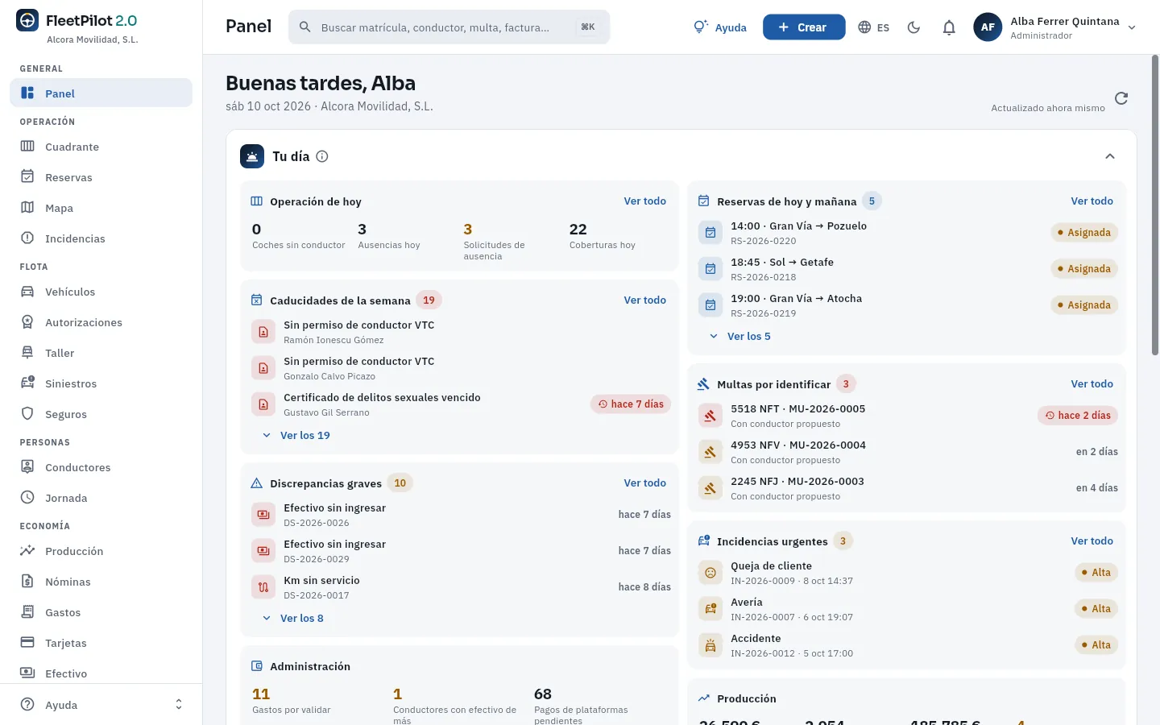Click the Taller sidebar icon

point(27,353)
